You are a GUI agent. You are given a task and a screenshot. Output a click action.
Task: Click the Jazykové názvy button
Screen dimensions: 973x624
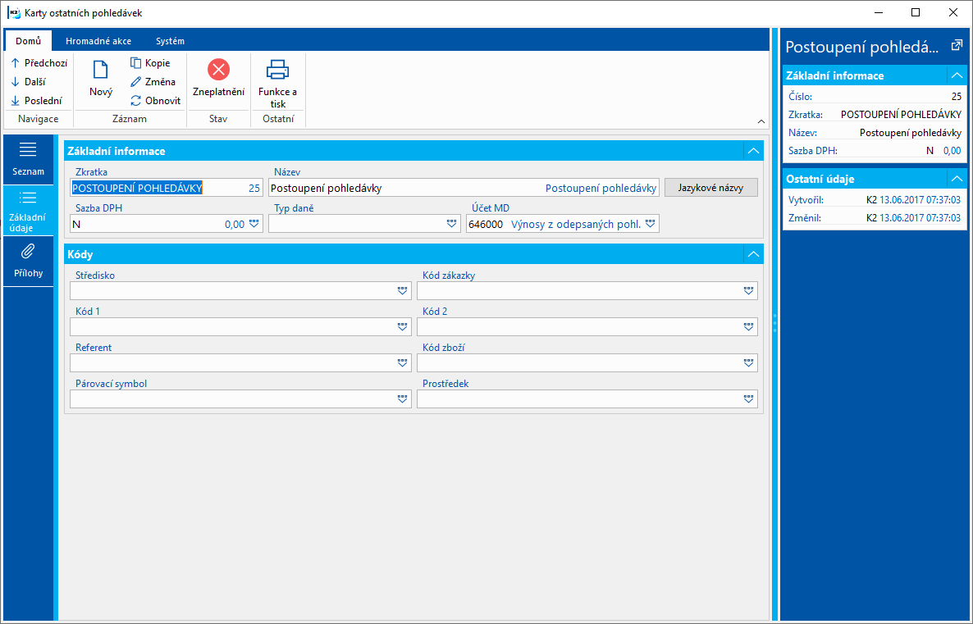711,188
